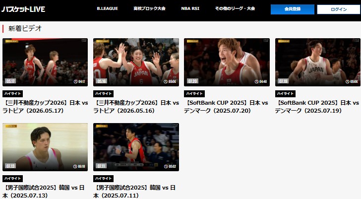Click the 会員登録 button

coord(293,9)
